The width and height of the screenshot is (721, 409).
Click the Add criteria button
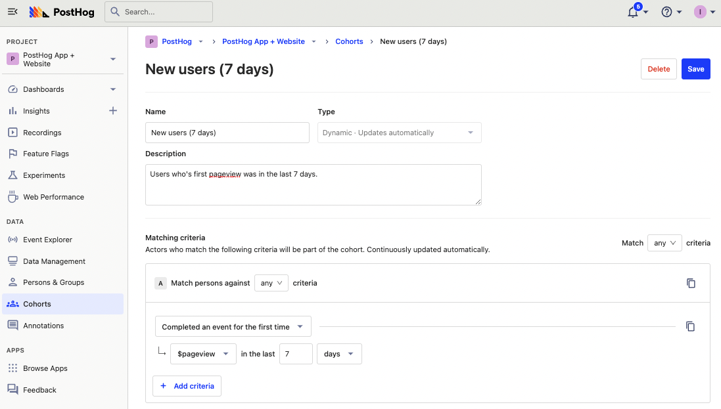tap(187, 386)
